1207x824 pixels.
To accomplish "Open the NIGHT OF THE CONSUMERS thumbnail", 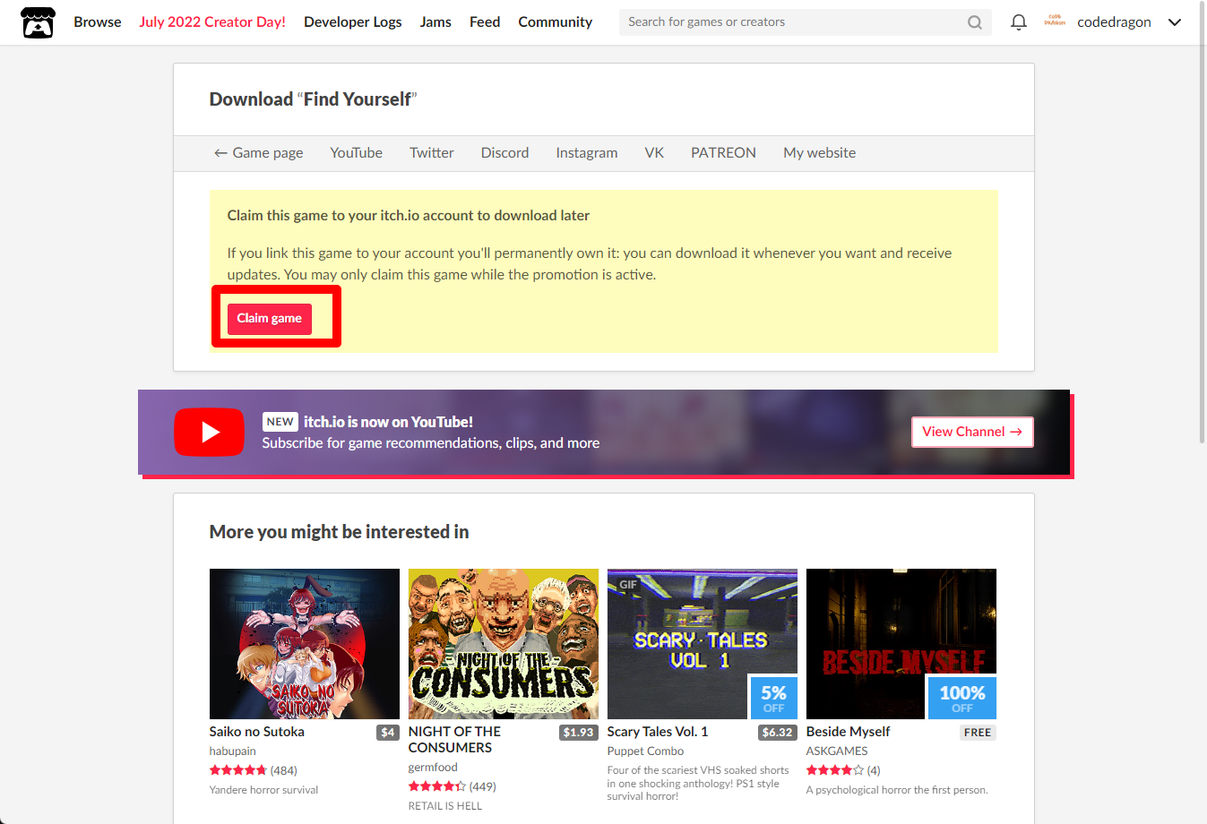I will click(503, 644).
